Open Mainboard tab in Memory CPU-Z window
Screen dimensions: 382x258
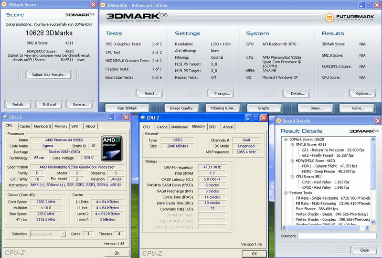tap(180, 127)
